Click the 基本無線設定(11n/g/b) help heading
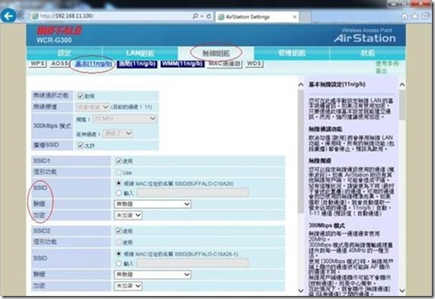This screenshot has width=435, height=299. (x=337, y=85)
